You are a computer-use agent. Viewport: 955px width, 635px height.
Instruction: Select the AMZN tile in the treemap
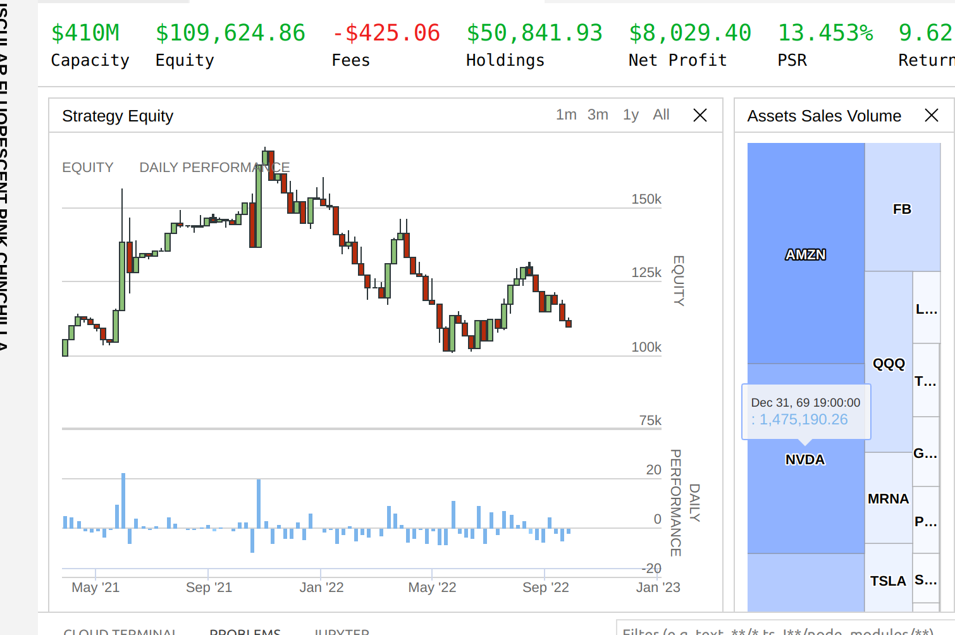(806, 254)
